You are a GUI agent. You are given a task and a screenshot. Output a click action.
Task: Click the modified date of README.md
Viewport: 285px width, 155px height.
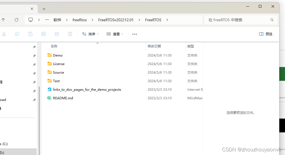[x=159, y=98]
